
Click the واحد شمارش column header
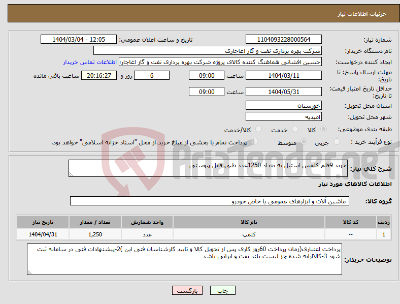pyautogui.click(x=147, y=222)
